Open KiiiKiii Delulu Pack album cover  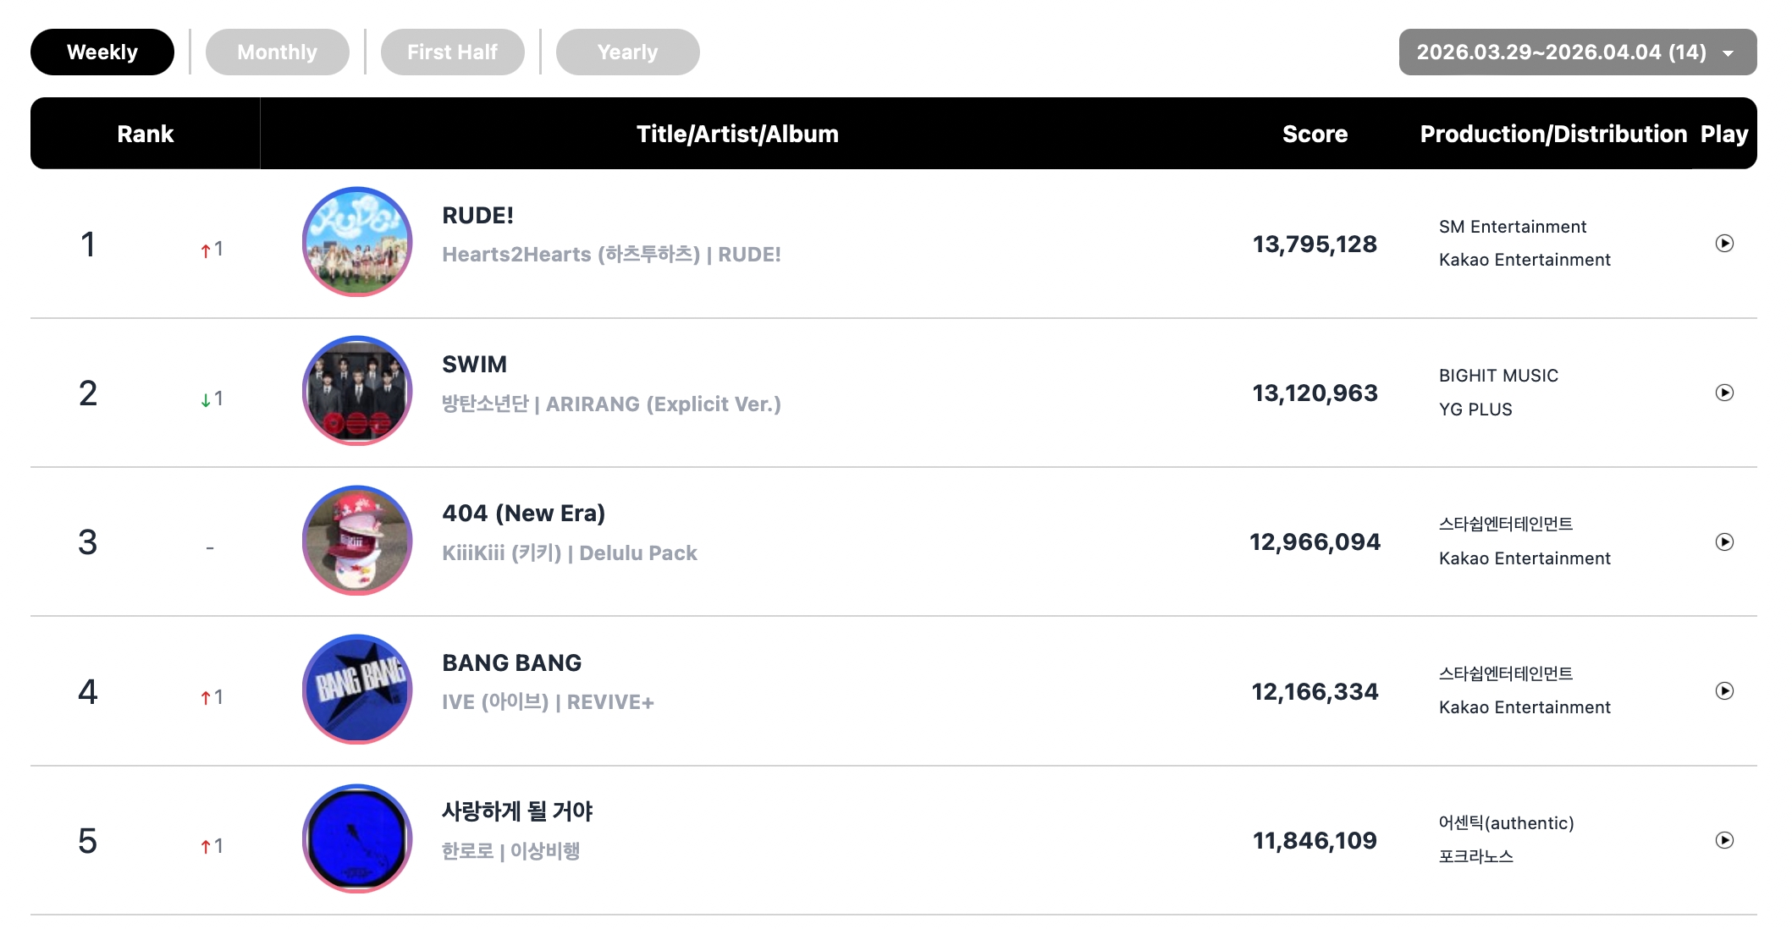357,540
